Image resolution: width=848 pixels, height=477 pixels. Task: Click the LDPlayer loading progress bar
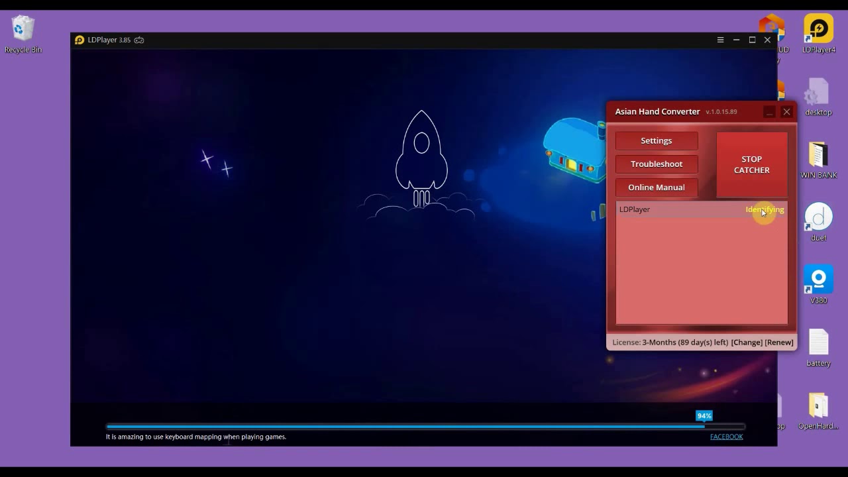pyautogui.click(x=425, y=427)
